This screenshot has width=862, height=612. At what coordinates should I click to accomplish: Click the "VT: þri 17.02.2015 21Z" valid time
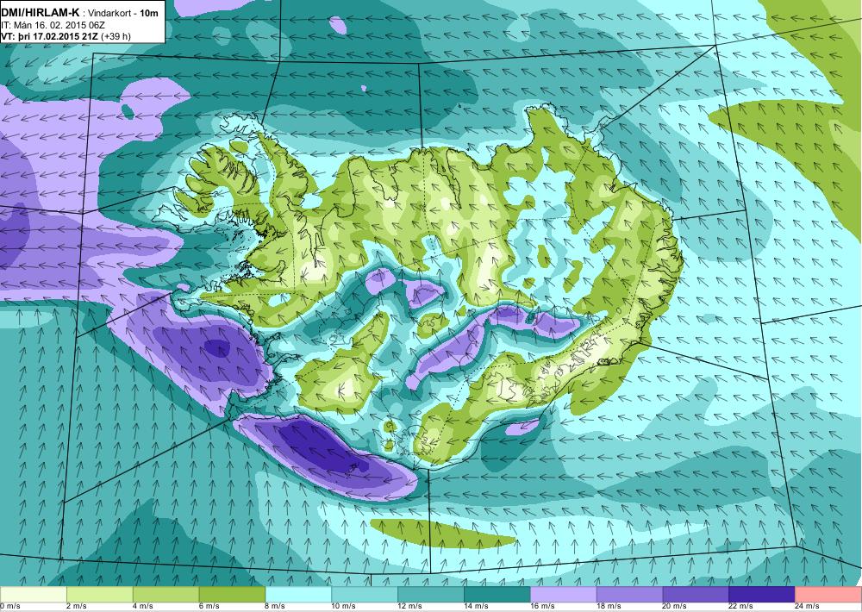(x=49, y=36)
